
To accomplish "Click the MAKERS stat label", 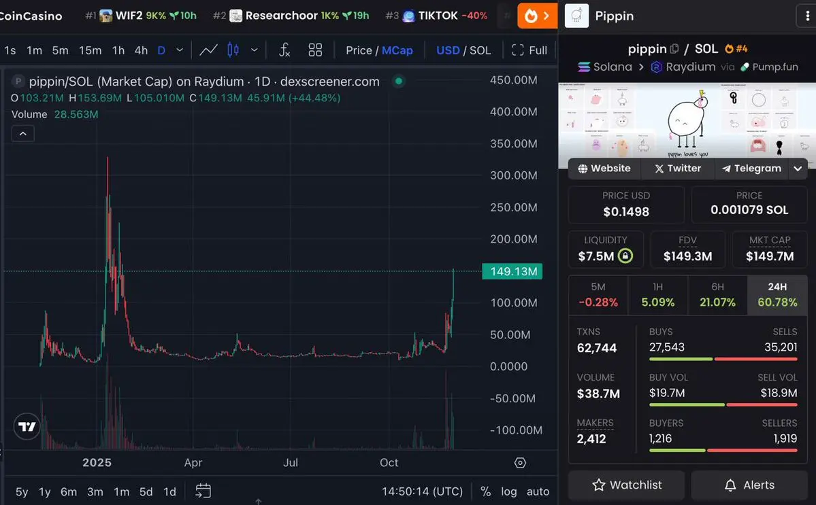I will [x=595, y=423].
